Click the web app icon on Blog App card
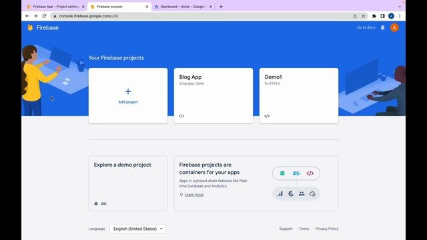The image size is (427, 240). tap(181, 116)
